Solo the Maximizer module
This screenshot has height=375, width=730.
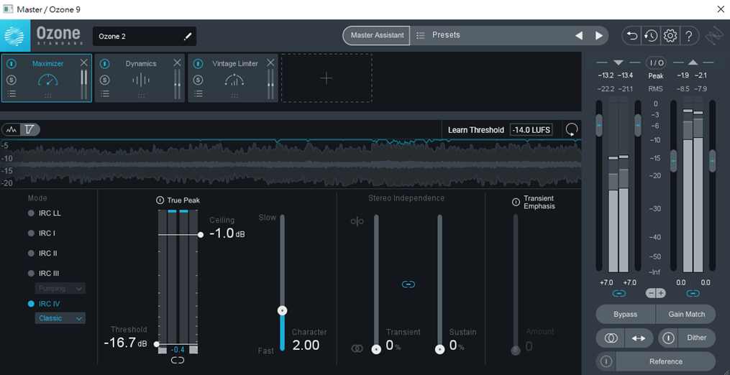tap(12, 80)
